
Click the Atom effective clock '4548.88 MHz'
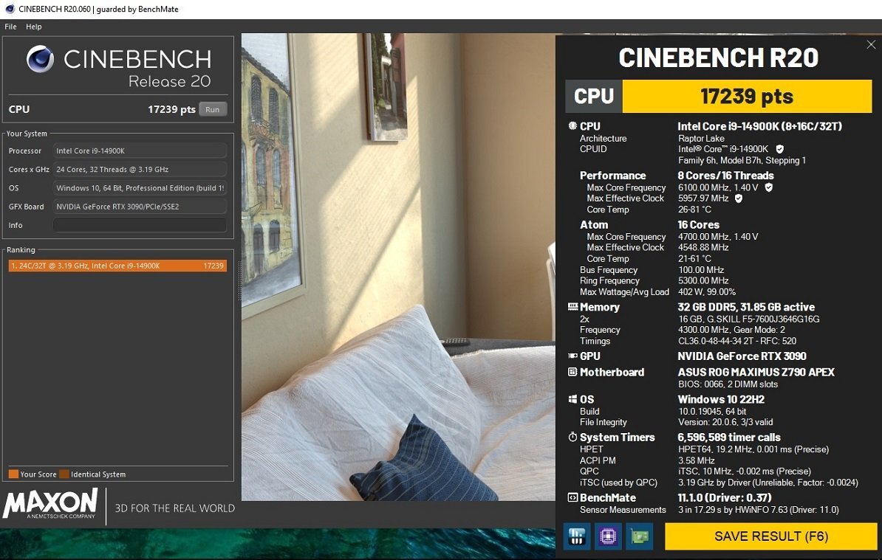(x=703, y=247)
